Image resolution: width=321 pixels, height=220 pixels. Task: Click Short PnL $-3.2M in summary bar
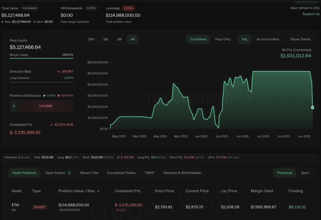(x=190, y=157)
